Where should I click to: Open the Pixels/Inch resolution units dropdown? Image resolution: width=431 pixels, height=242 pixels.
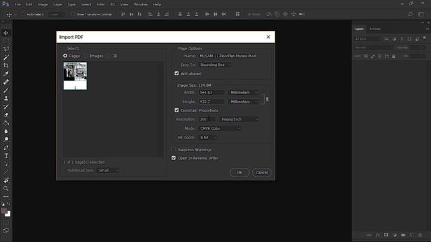(x=240, y=120)
